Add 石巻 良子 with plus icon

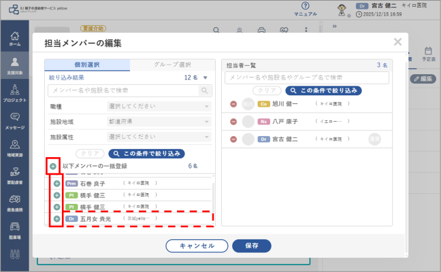(56, 184)
